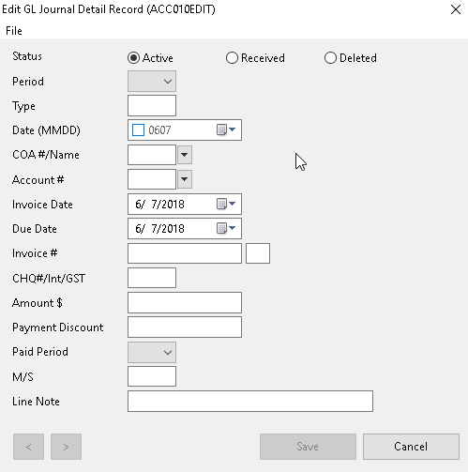Expand the Account # dropdown arrow
Image resolution: width=468 pixels, height=472 pixels.
click(185, 179)
